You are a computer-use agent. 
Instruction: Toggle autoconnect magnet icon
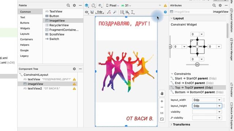point(92,12)
